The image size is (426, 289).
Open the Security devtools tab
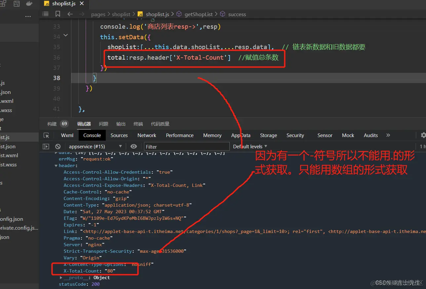(x=295, y=135)
